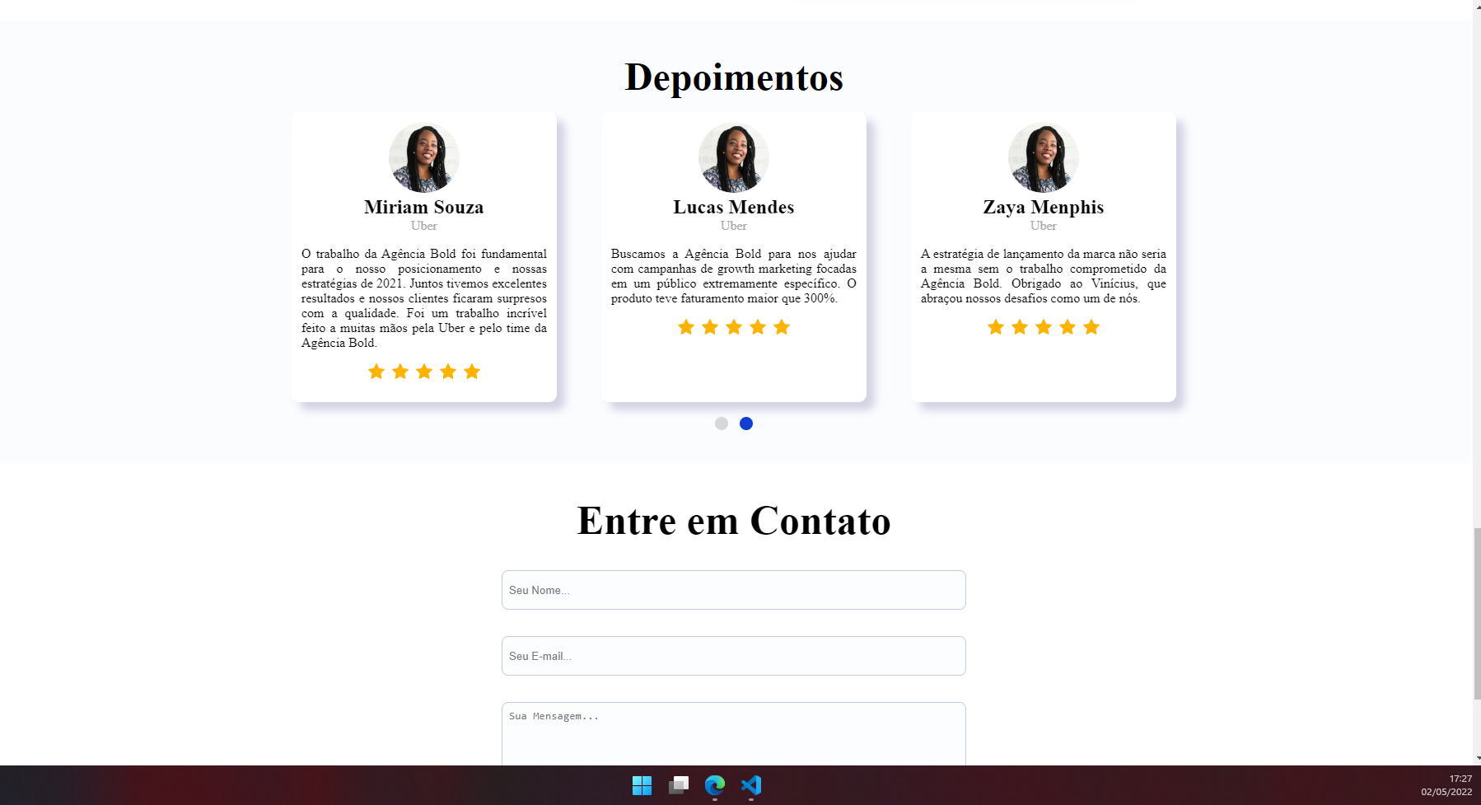The height and width of the screenshot is (805, 1481).
Task: Click the second star under Miriam Souza's testimonial
Action: 400,372
